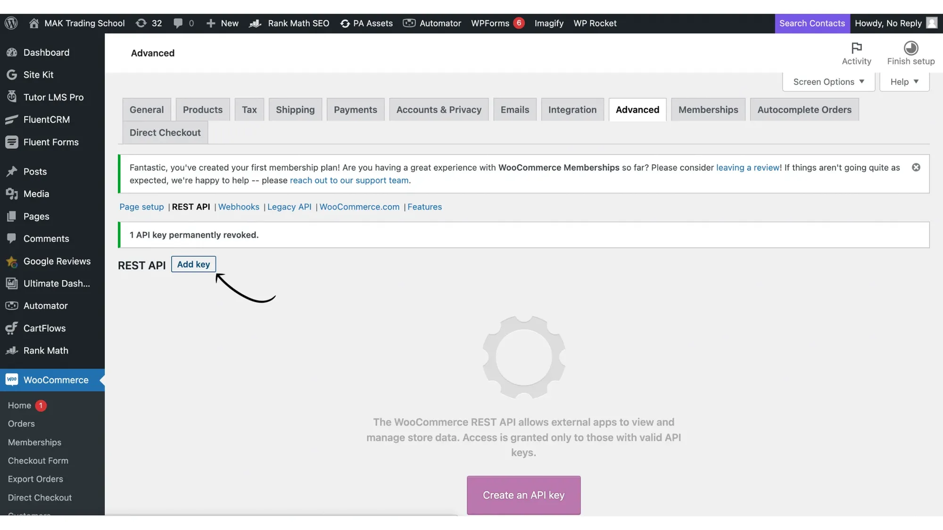Screen dimensions: 943x530
Task: Click the Search Contacts field
Action: point(812,23)
